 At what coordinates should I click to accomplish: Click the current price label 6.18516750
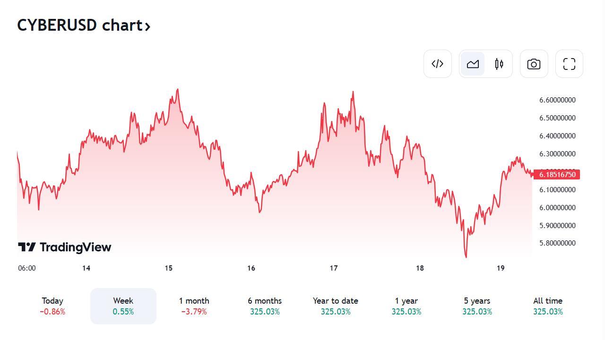pos(556,175)
